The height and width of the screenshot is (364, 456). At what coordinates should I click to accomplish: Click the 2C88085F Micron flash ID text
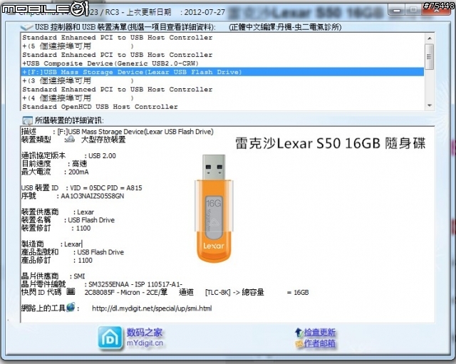coord(126,292)
